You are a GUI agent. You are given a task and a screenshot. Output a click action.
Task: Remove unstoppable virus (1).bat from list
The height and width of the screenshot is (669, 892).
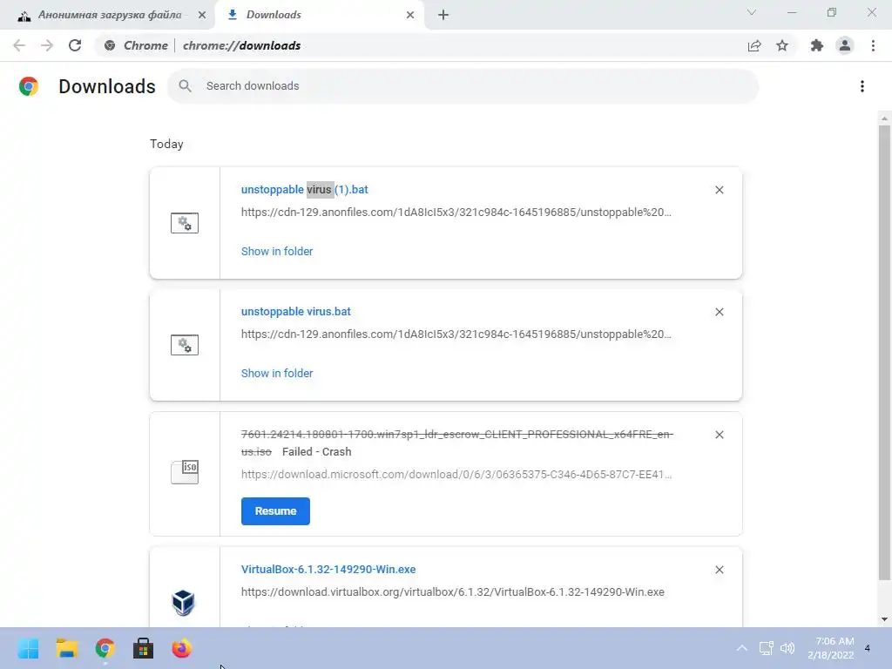[719, 190]
